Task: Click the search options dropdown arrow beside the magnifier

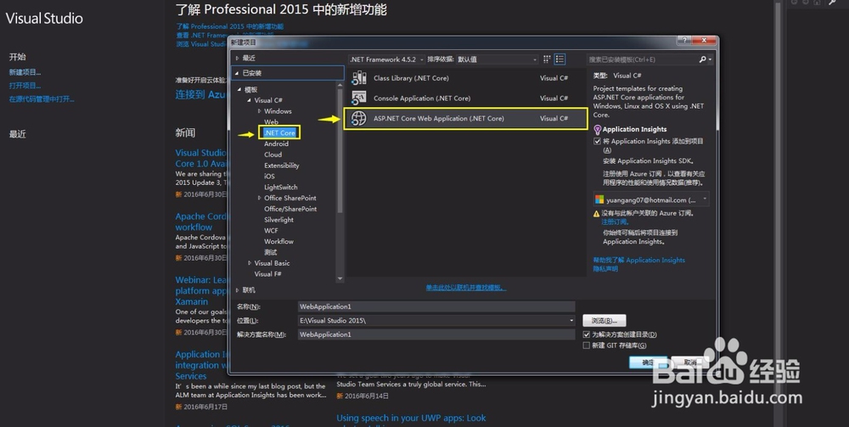Action: click(710, 59)
